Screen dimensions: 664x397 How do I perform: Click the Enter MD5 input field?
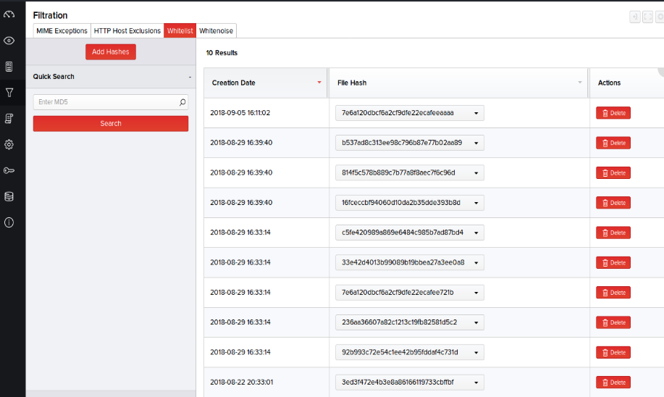point(105,103)
